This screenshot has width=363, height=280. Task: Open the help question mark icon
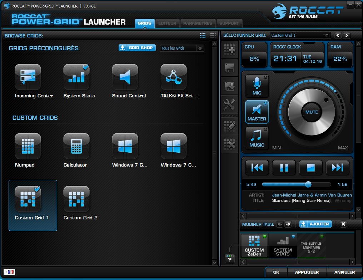click(229, 259)
